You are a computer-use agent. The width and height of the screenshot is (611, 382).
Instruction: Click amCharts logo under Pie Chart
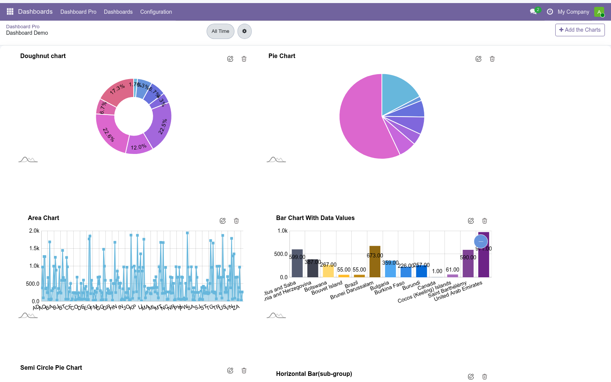click(276, 160)
